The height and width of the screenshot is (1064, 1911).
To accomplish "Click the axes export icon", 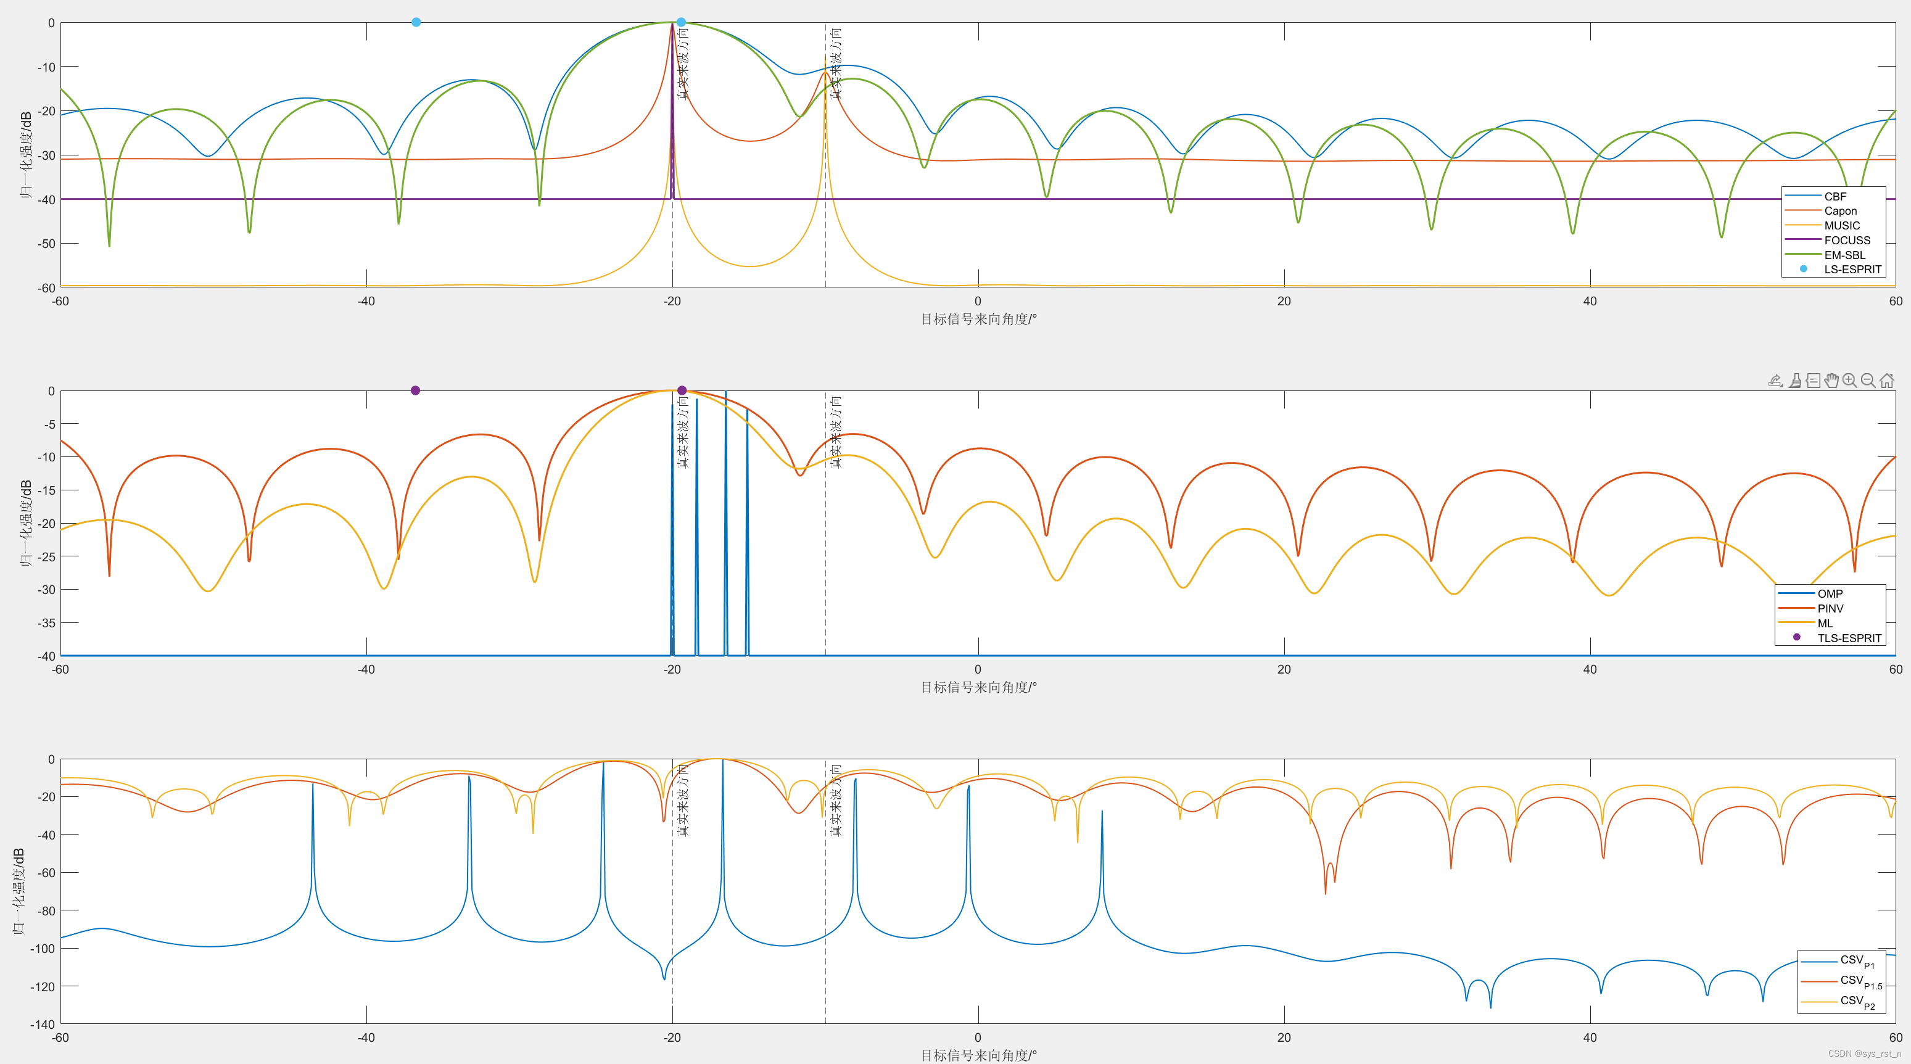I will click(1775, 381).
